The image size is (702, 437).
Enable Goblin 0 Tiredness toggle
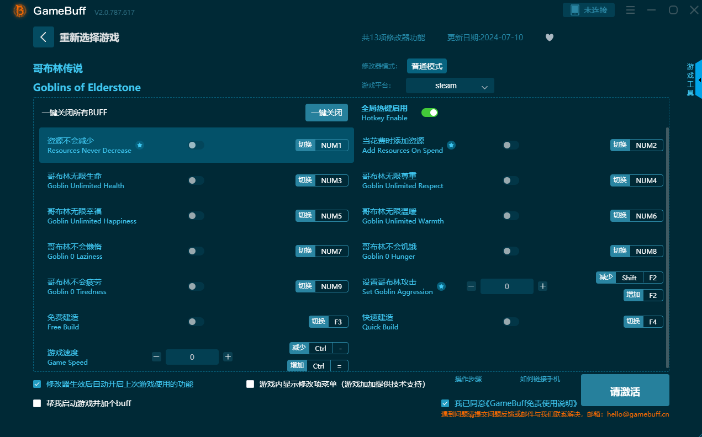[196, 286]
